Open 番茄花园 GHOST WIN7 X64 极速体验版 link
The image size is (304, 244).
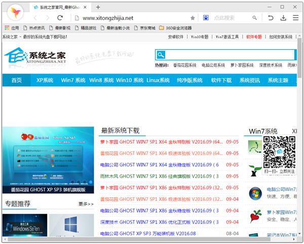162,153
